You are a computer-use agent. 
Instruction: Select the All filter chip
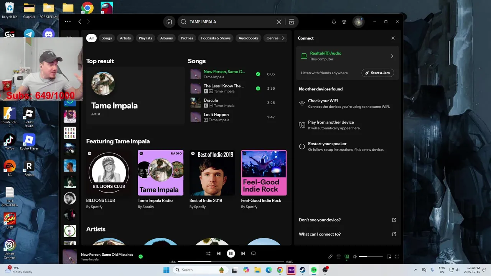(x=91, y=38)
